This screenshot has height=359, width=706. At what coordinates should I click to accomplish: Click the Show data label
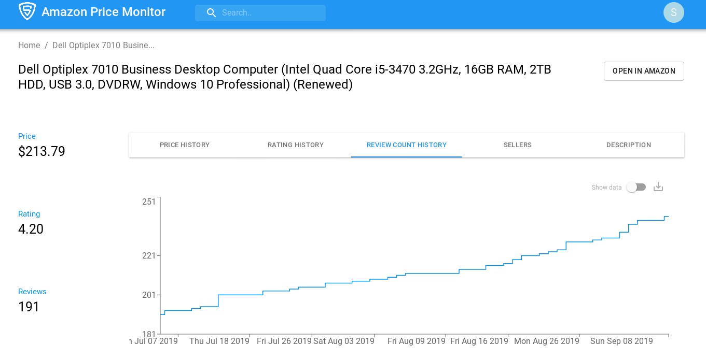click(606, 188)
